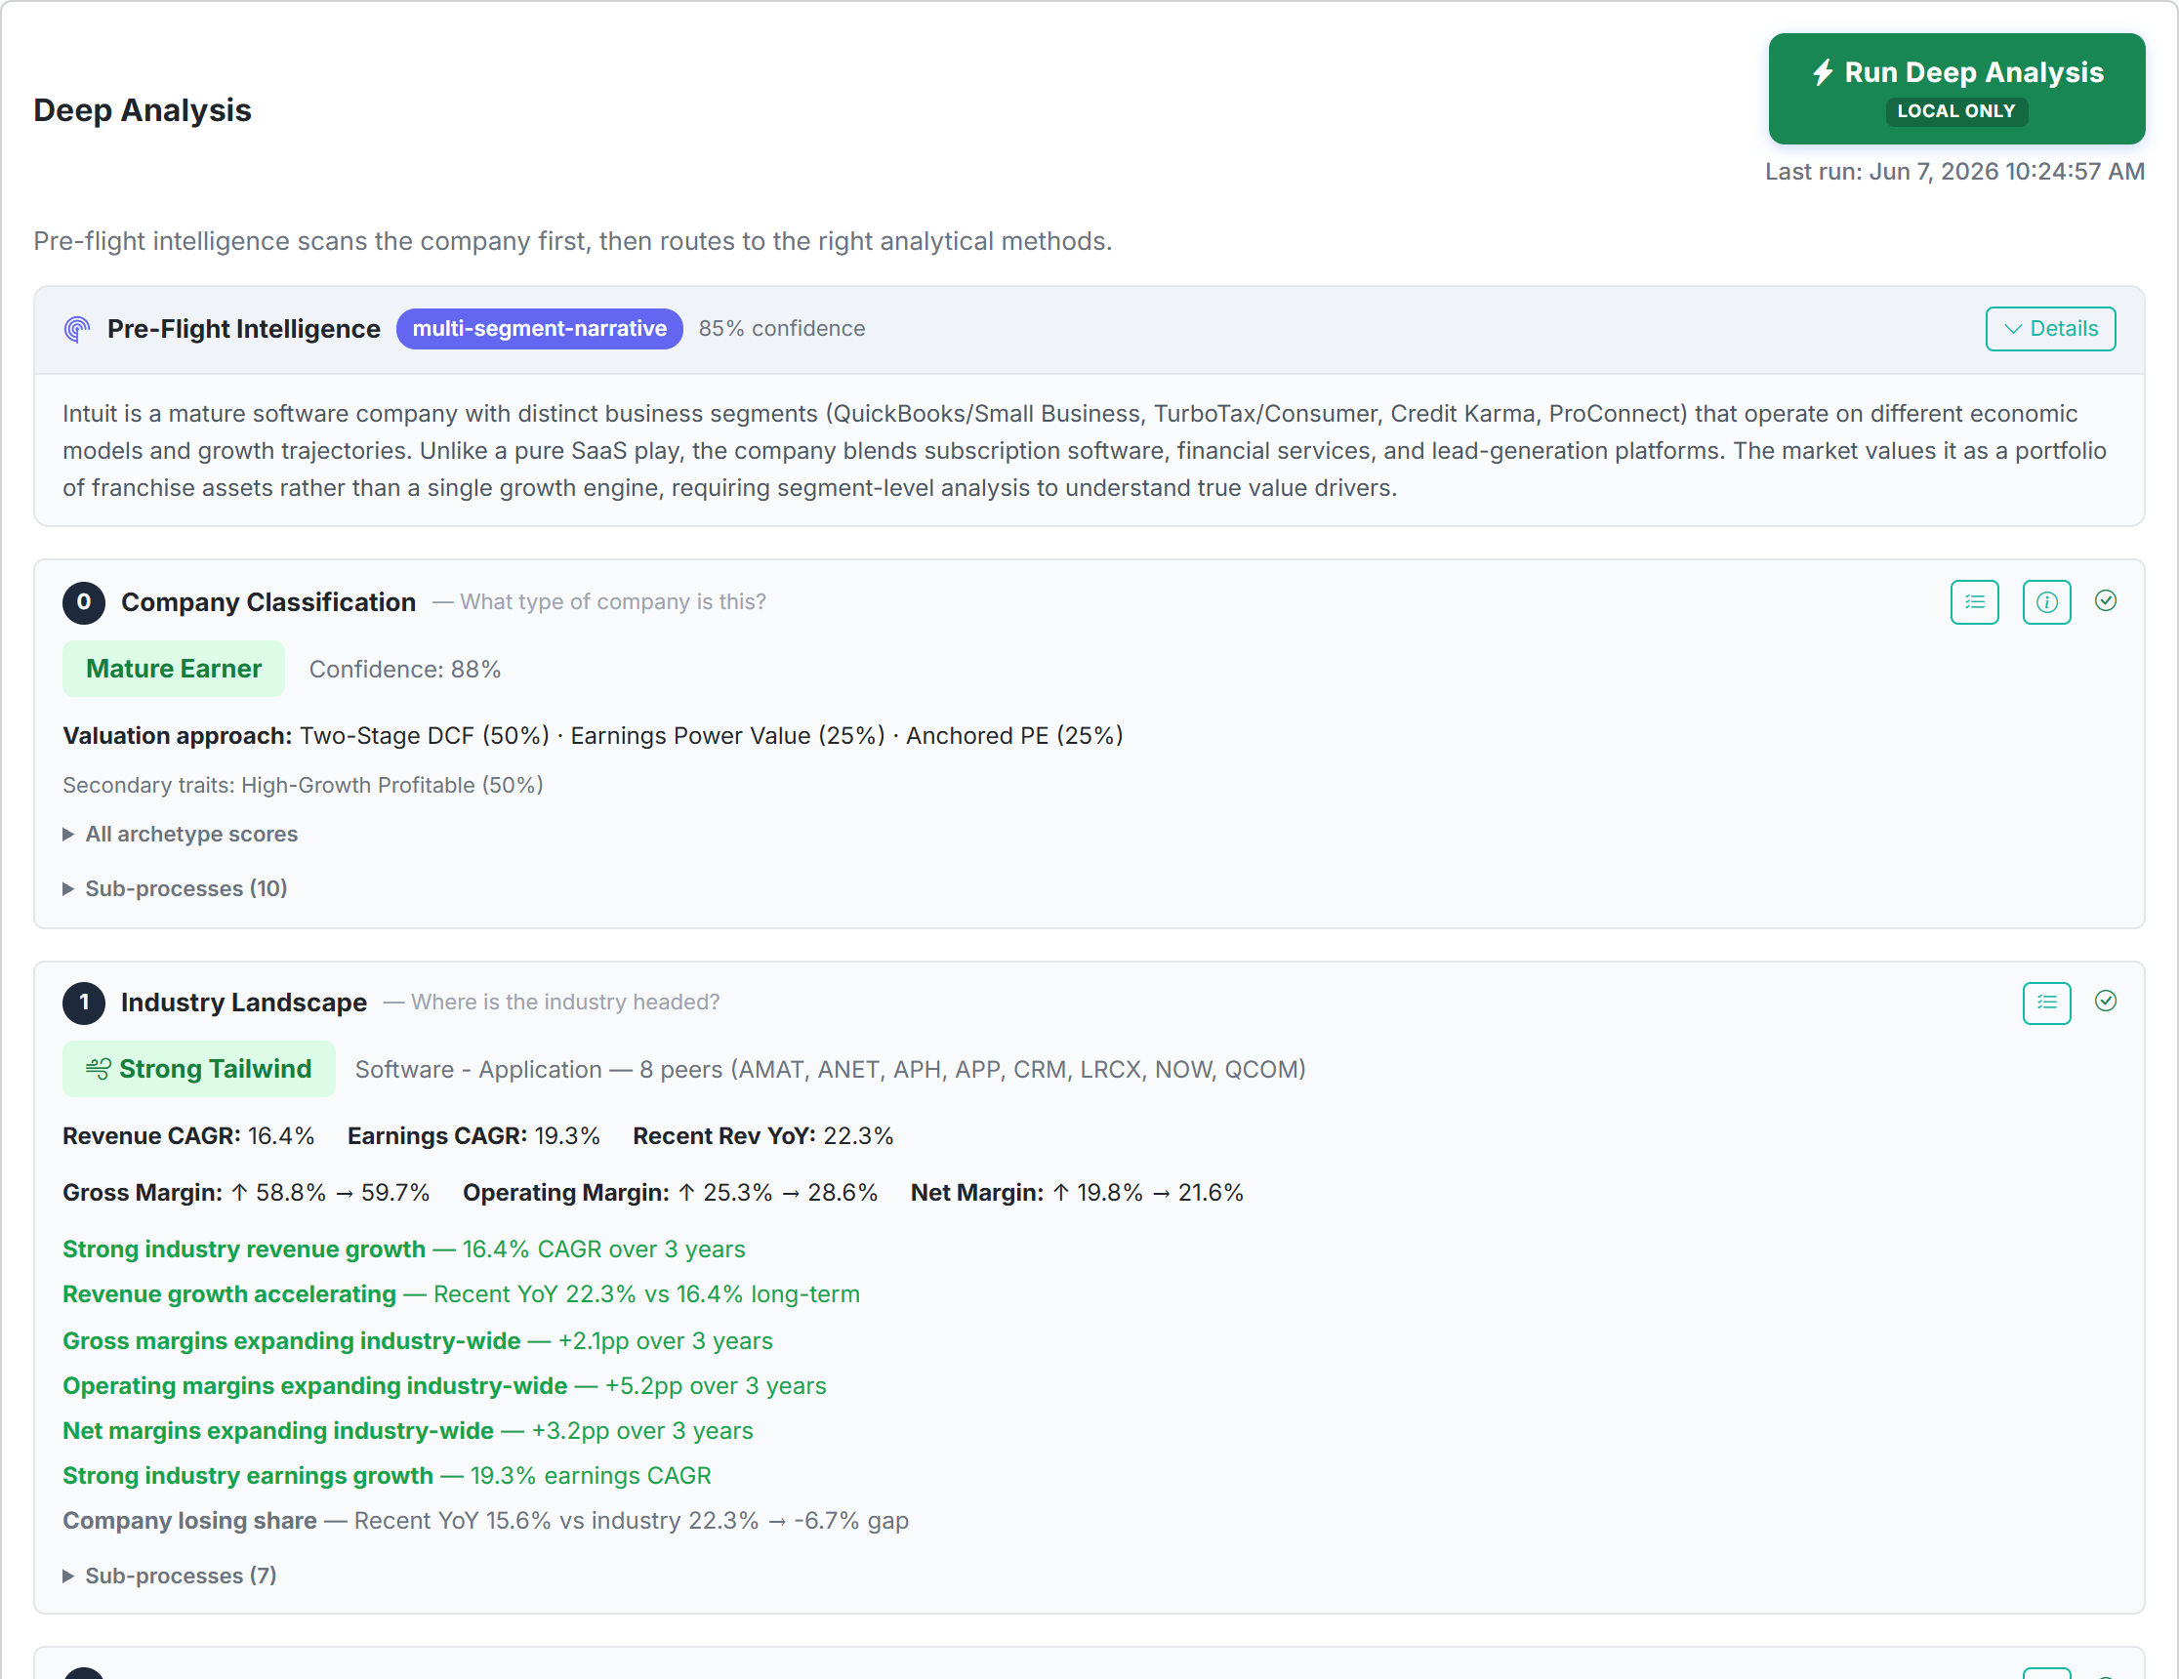Click the step 1 number circle

tap(84, 1003)
